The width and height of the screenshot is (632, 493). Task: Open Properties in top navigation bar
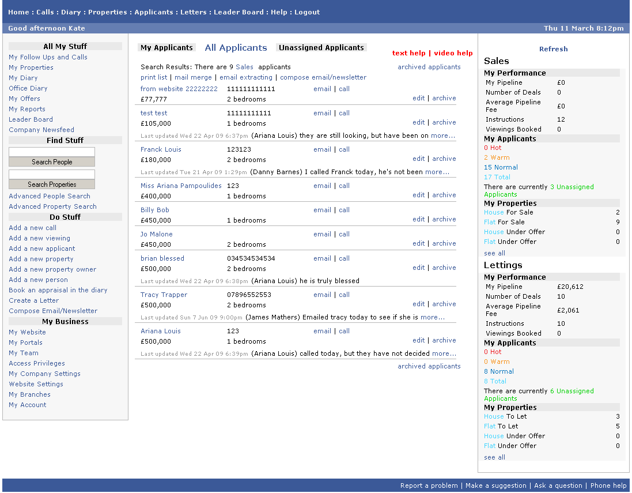click(108, 12)
